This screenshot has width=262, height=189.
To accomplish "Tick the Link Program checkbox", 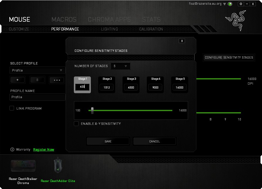I will pyautogui.click(x=12, y=108).
